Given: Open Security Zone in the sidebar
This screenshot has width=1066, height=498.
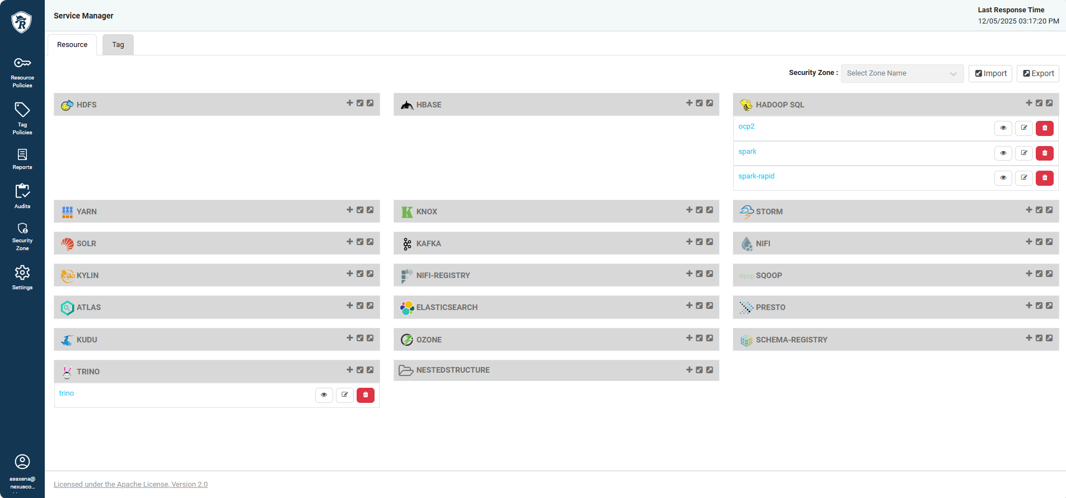Looking at the screenshot, I should click(x=22, y=237).
